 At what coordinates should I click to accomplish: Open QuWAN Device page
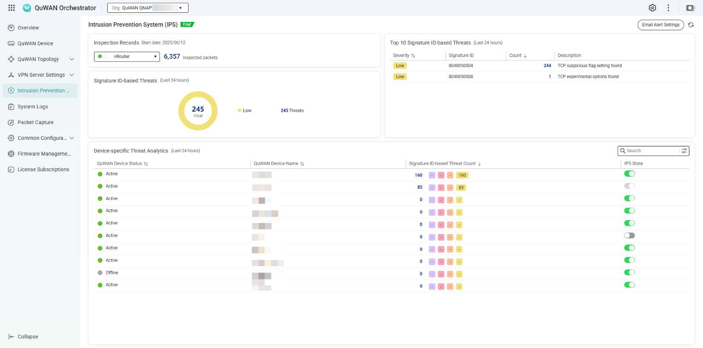click(35, 43)
